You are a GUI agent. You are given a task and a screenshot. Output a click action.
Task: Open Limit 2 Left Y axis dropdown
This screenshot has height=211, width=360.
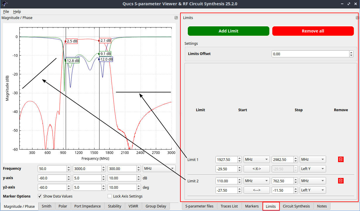point(313,190)
